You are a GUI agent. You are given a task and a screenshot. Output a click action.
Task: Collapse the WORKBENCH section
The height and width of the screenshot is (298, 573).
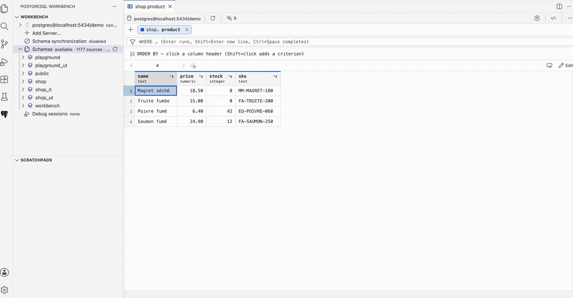[x=17, y=17]
